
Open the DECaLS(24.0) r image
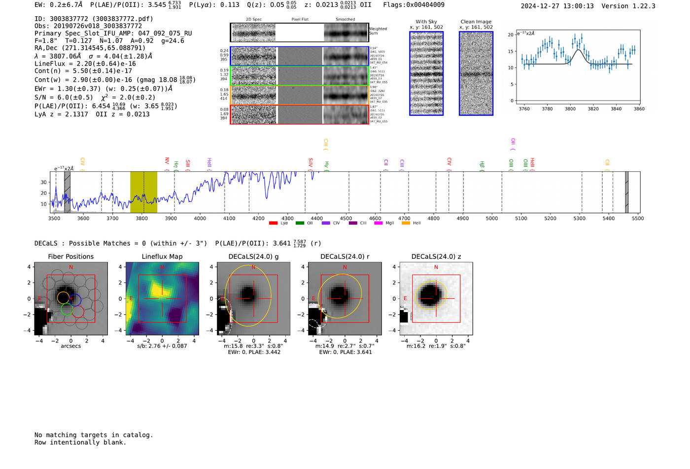coord(345,298)
